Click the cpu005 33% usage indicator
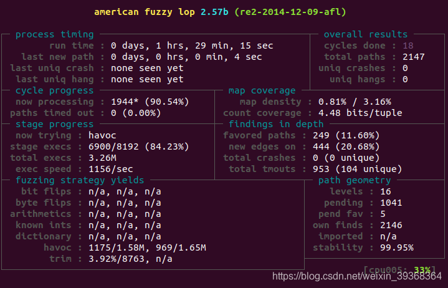Image resolution: width=448 pixels, height=288 pixels. click(x=399, y=270)
